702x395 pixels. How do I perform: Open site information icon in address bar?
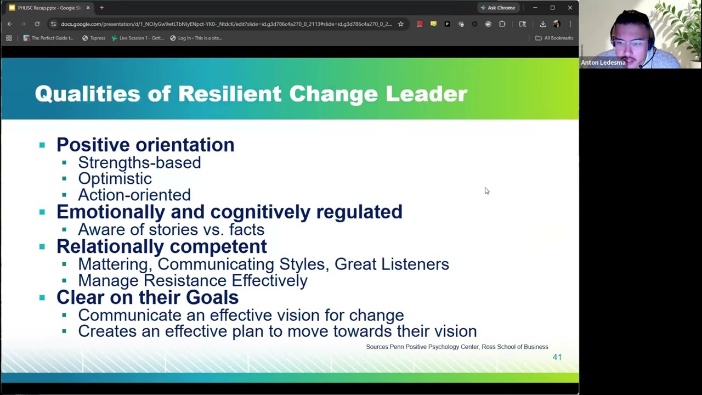pos(53,24)
